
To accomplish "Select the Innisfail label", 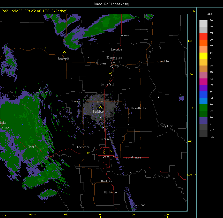I will click(x=107, y=84).
